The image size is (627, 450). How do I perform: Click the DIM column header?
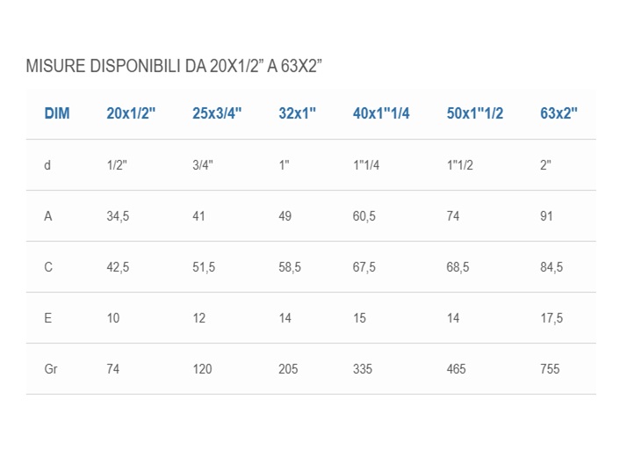point(57,113)
